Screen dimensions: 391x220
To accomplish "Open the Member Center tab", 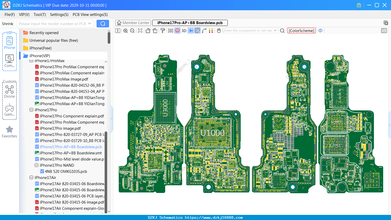I will tap(133, 23).
